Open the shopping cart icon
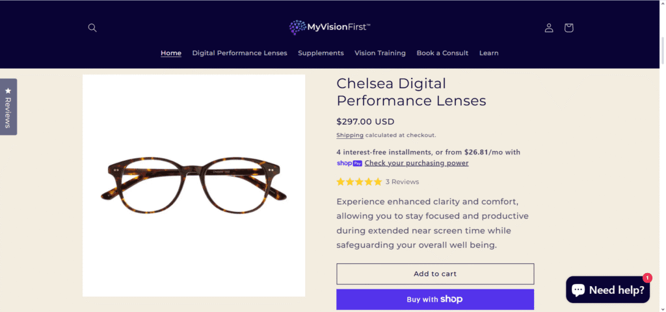 click(x=568, y=28)
